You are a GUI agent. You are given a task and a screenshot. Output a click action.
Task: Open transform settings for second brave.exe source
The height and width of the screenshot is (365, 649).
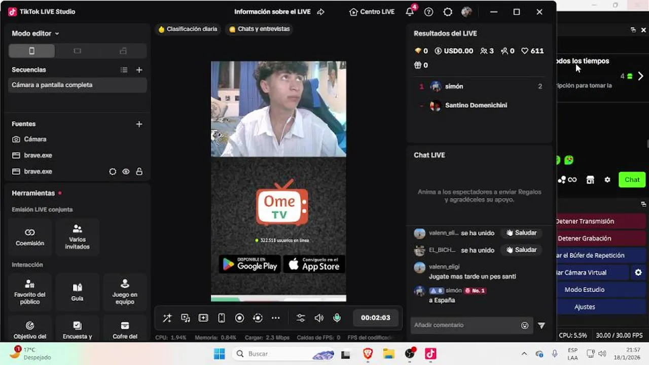[x=113, y=171]
